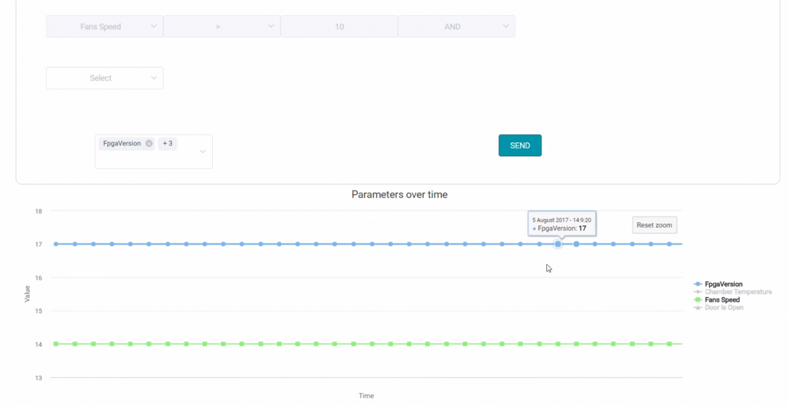Click the +3 more parameters tag

167,144
